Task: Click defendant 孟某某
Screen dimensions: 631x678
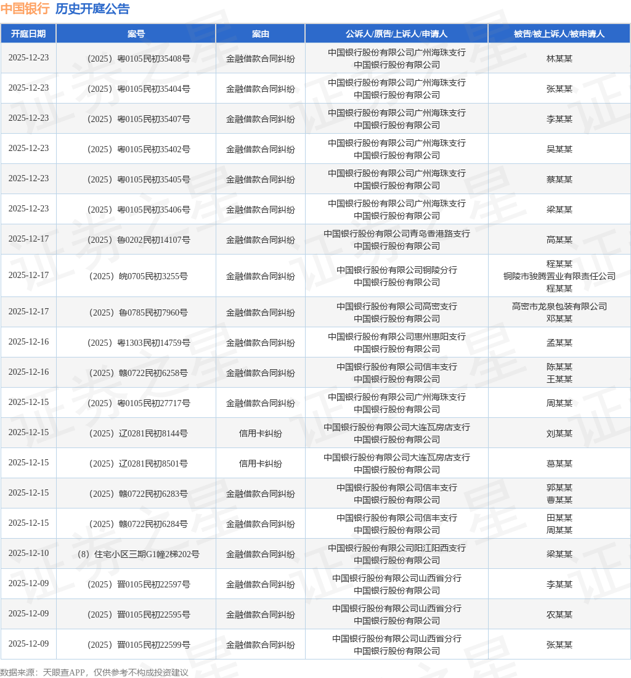Action: point(560,343)
